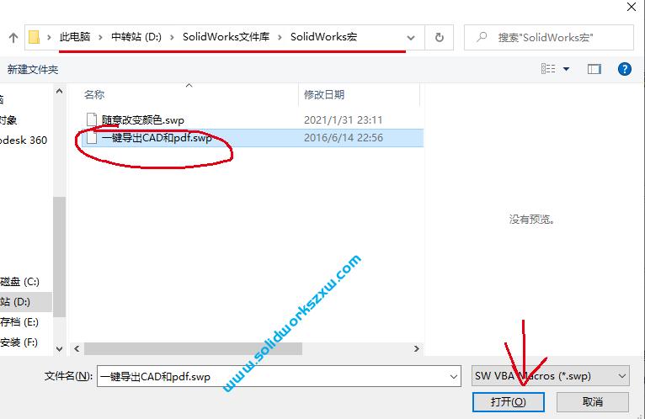Image resolution: width=645 pixels, height=419 pixels.
Task: Select Autodesk 360 in navigation pane
Action: [x=24, y=141]
